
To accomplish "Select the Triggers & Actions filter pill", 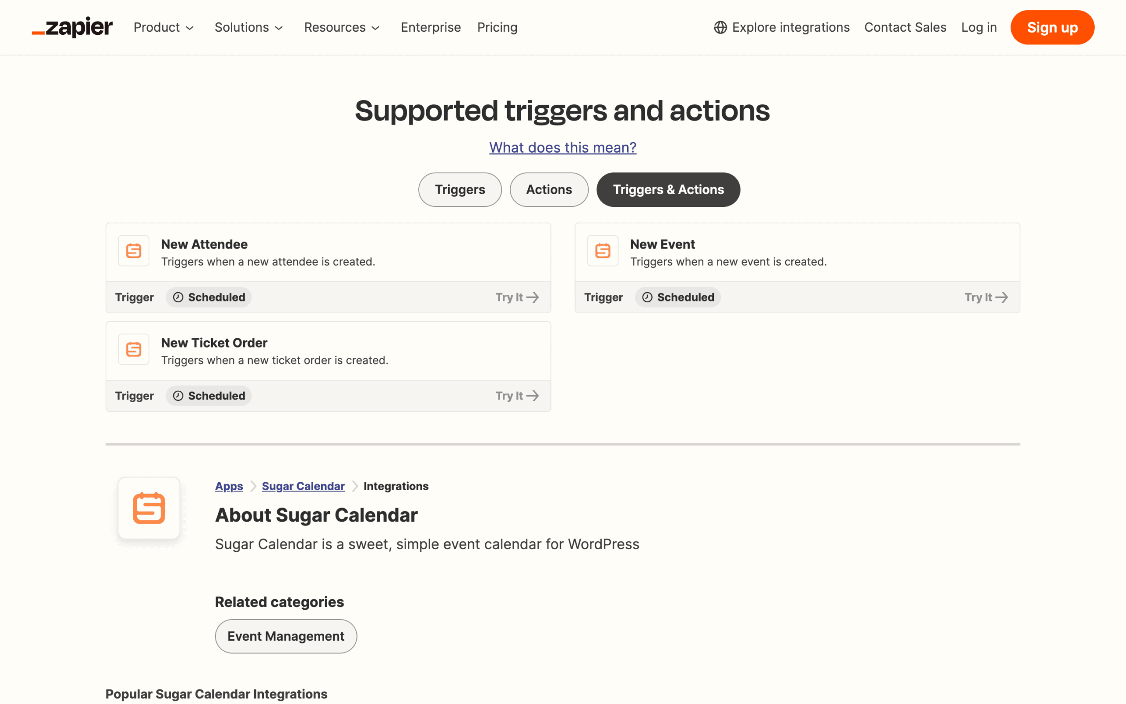I will tap(668, 190).
